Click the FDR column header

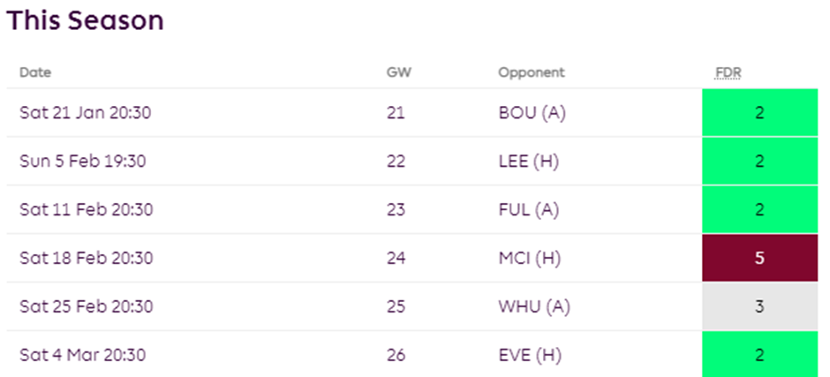728,72
